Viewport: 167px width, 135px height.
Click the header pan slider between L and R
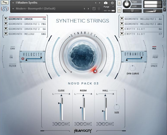pyautogui.click(x=132, y=11)
